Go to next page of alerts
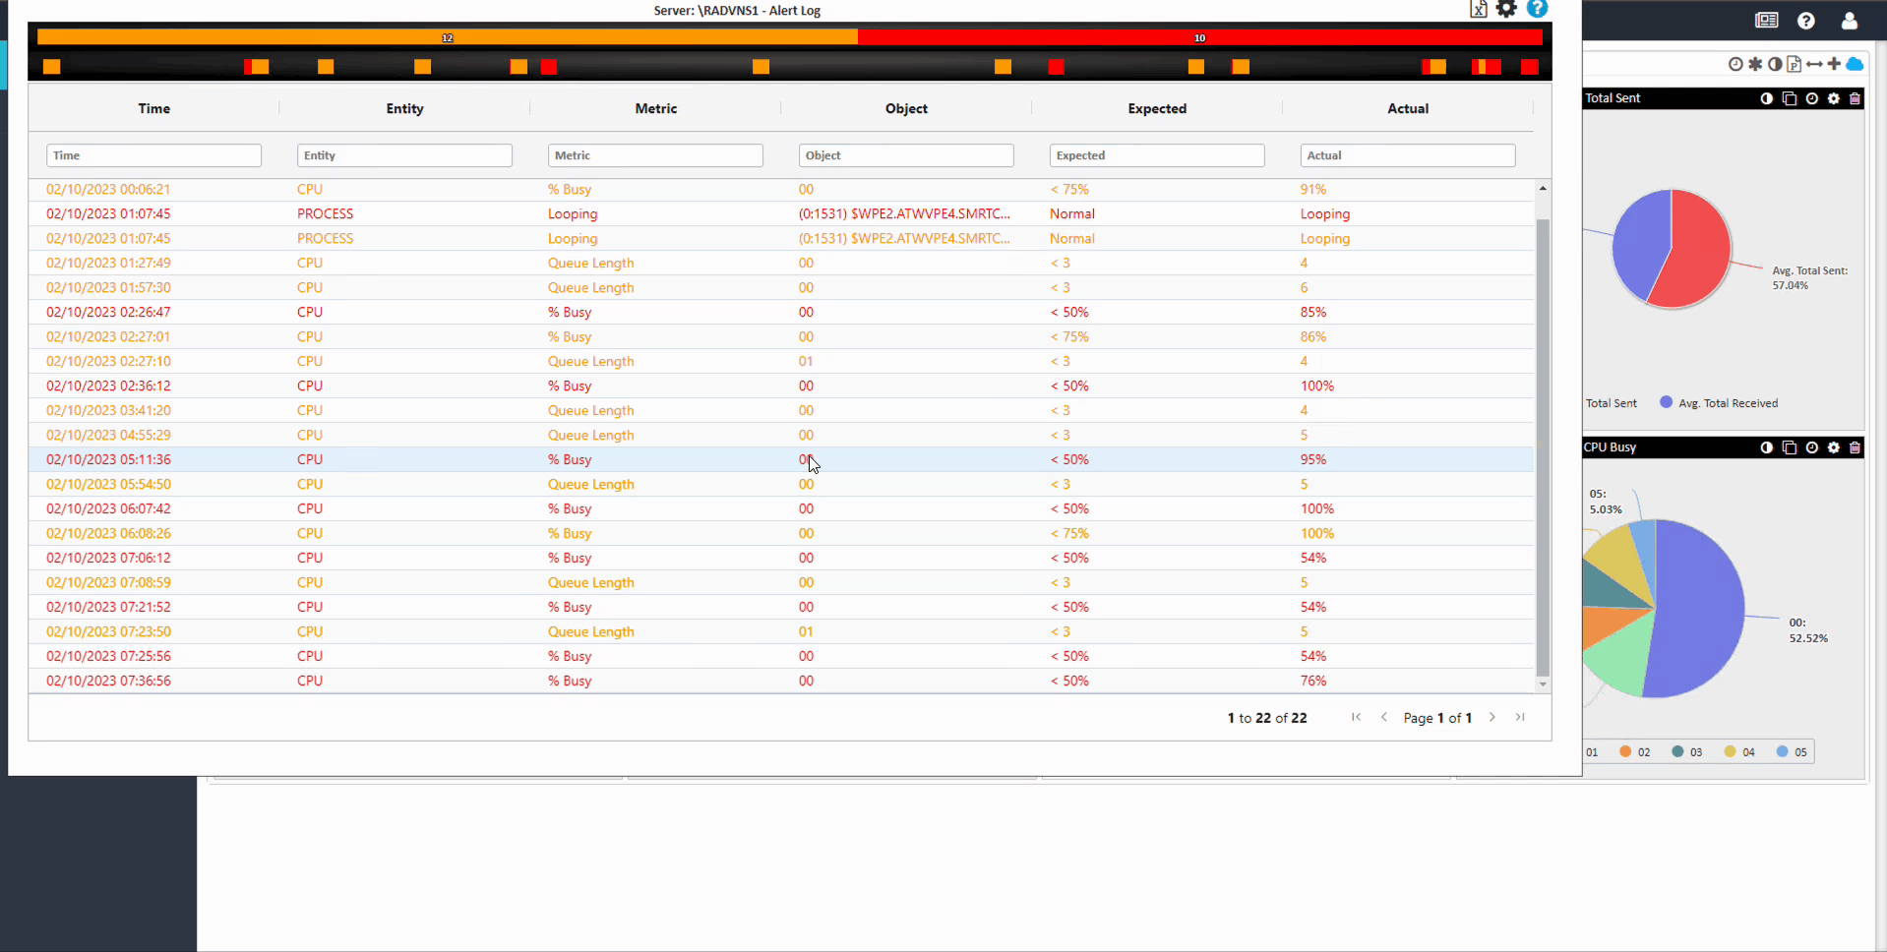 1492,717
